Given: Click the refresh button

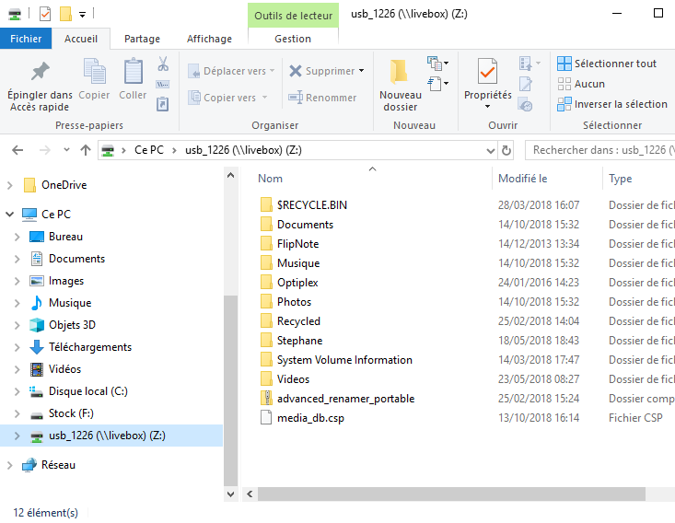Looking at the screenshot, I should point(506,150).
